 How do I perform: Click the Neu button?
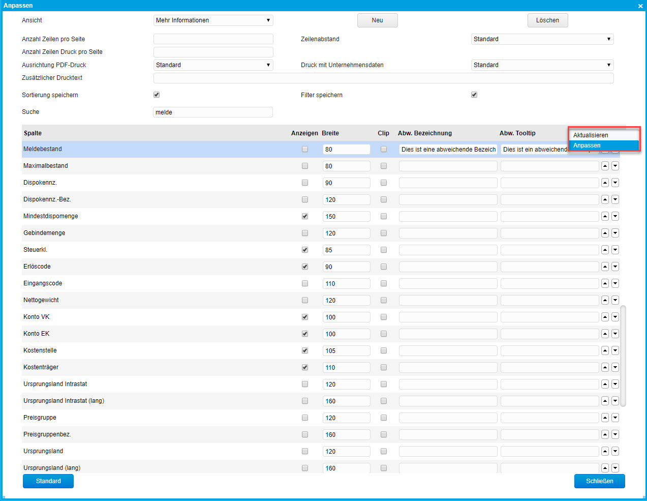pyautogui.click(x=377, y=20)
